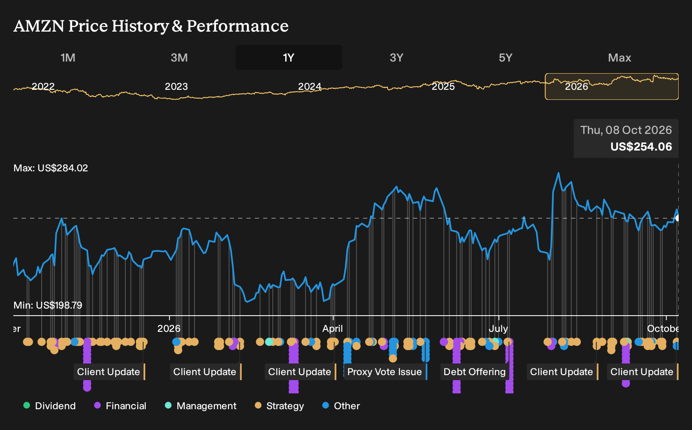This screenshot has height=430, width=692.
Task: Click the July axis label
Action: click(x=498, y=329)
